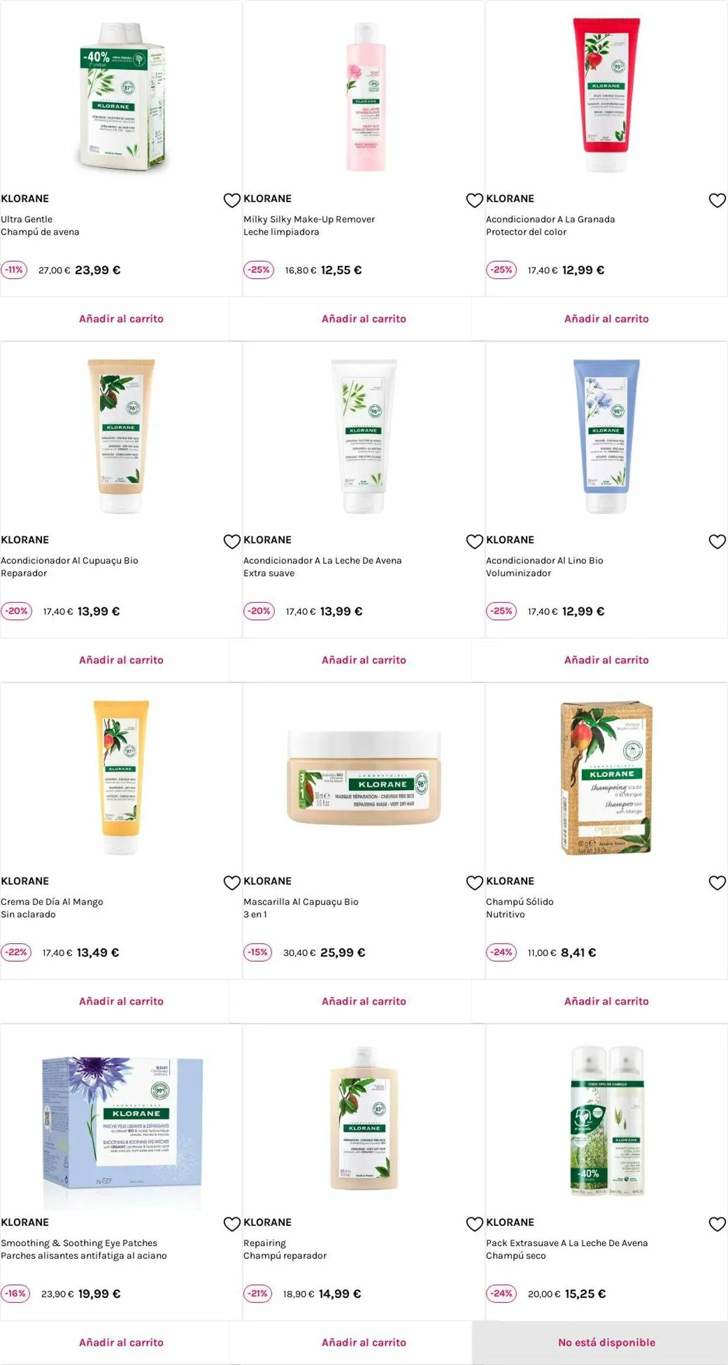Favorite the Mascarilla Al Capuaçu Bio heart

click(475, 883)
